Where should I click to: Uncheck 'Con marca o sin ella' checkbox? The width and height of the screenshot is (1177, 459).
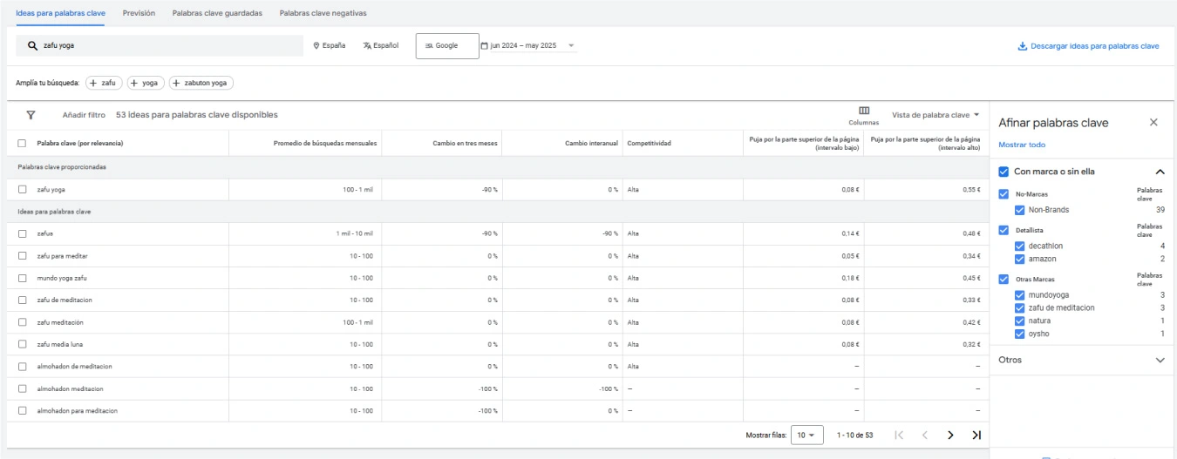point(1004,172)
